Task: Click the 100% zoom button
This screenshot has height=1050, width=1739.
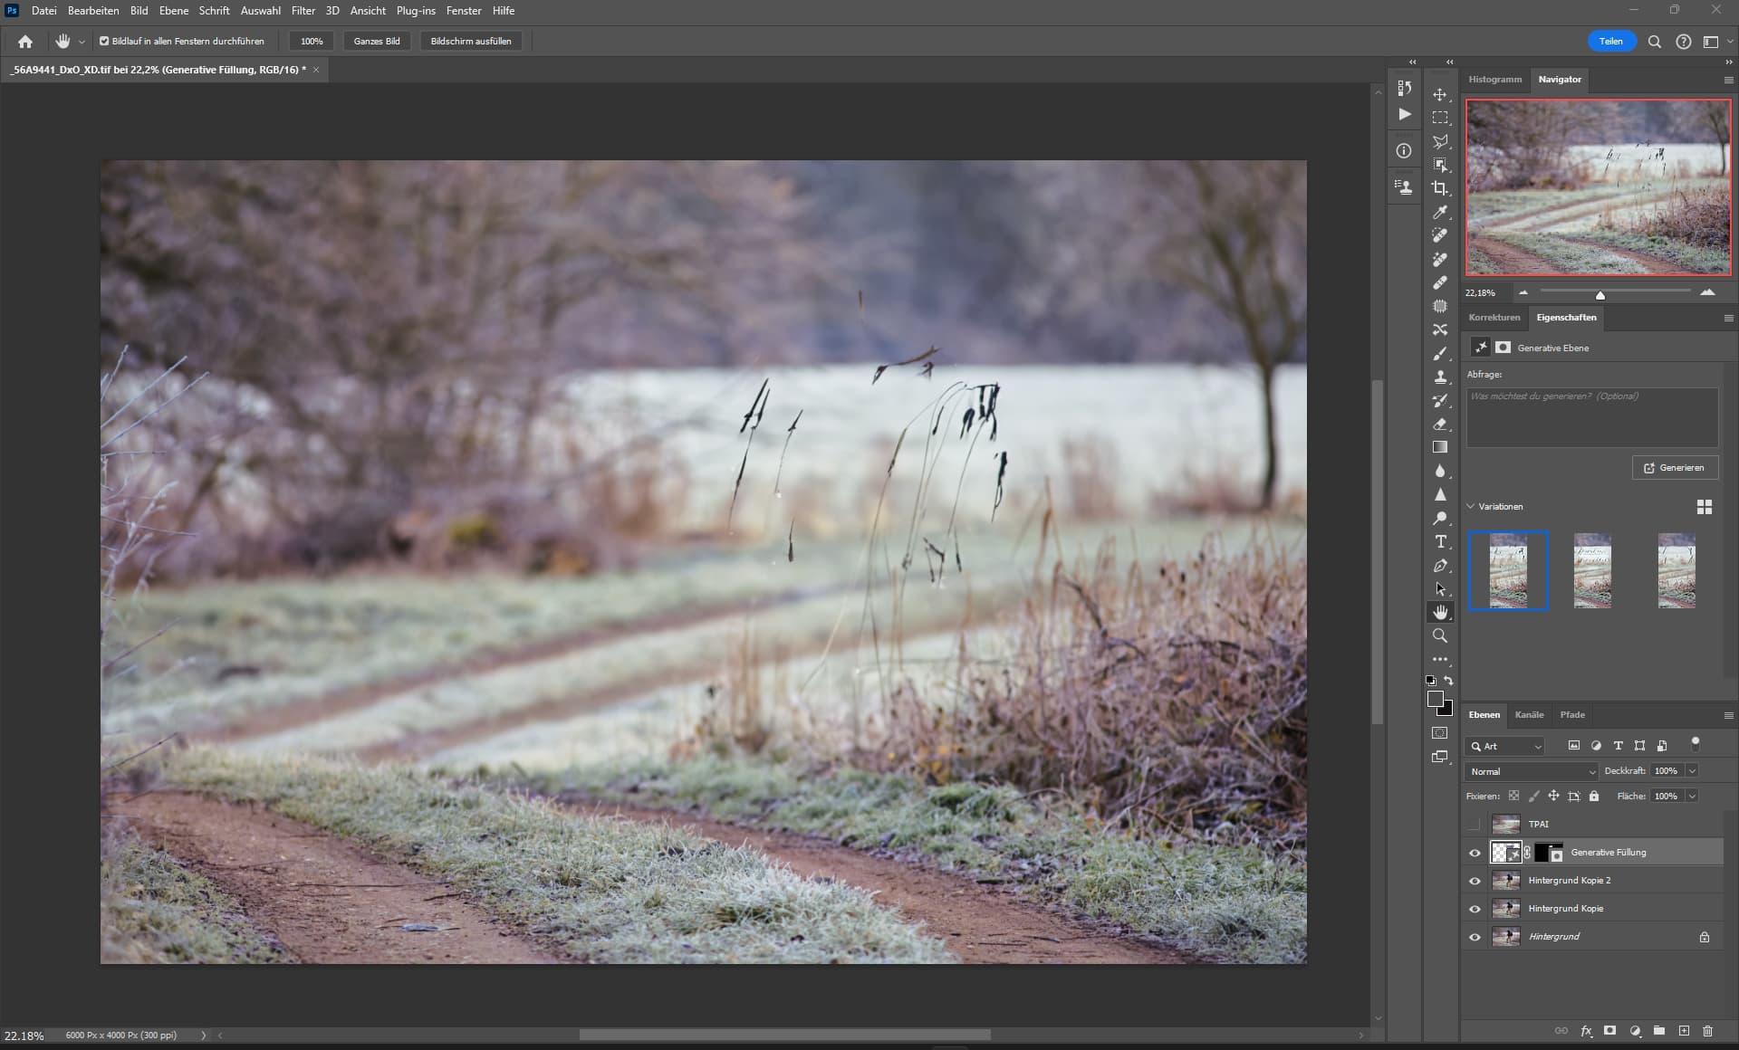Action: coord(312,42)
